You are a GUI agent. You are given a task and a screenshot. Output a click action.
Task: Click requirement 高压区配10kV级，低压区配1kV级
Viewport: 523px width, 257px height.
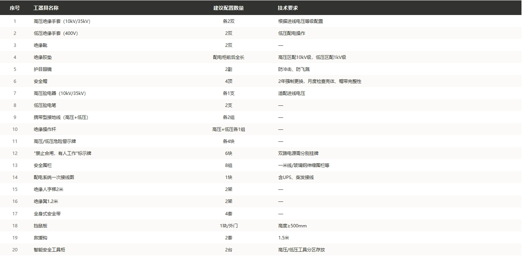[x=312, y=57]
